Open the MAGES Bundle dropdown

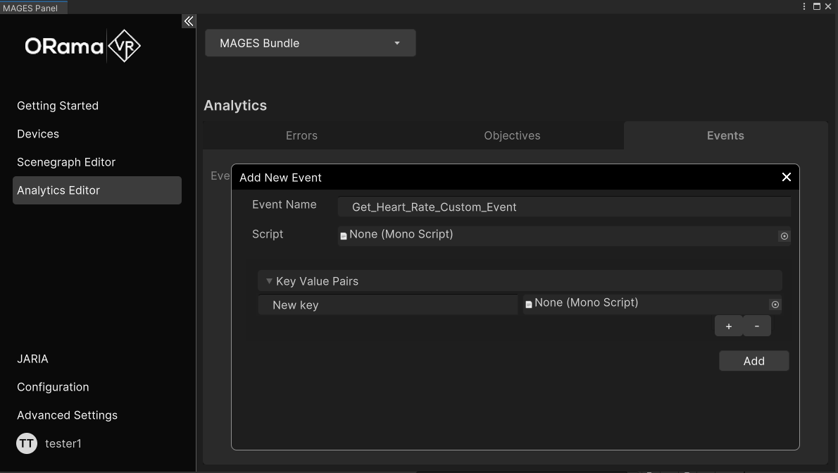click(x=310, y=43)
